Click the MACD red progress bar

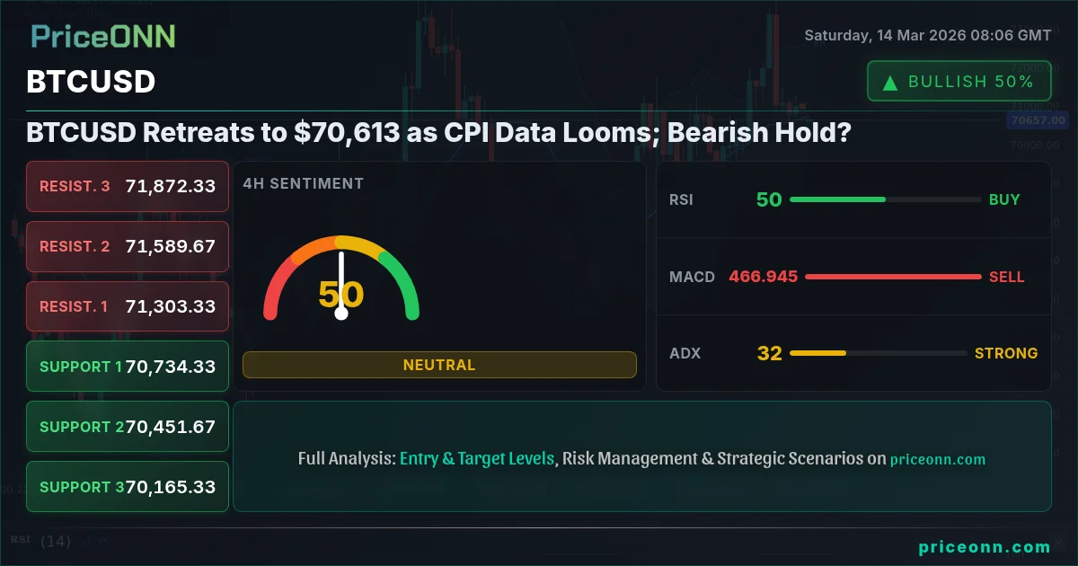pyautogui.click(x=893, y=277)
